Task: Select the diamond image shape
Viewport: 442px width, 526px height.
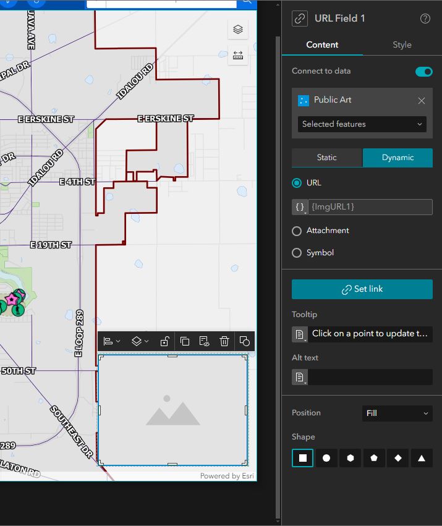Action: (x=397, y=458)
